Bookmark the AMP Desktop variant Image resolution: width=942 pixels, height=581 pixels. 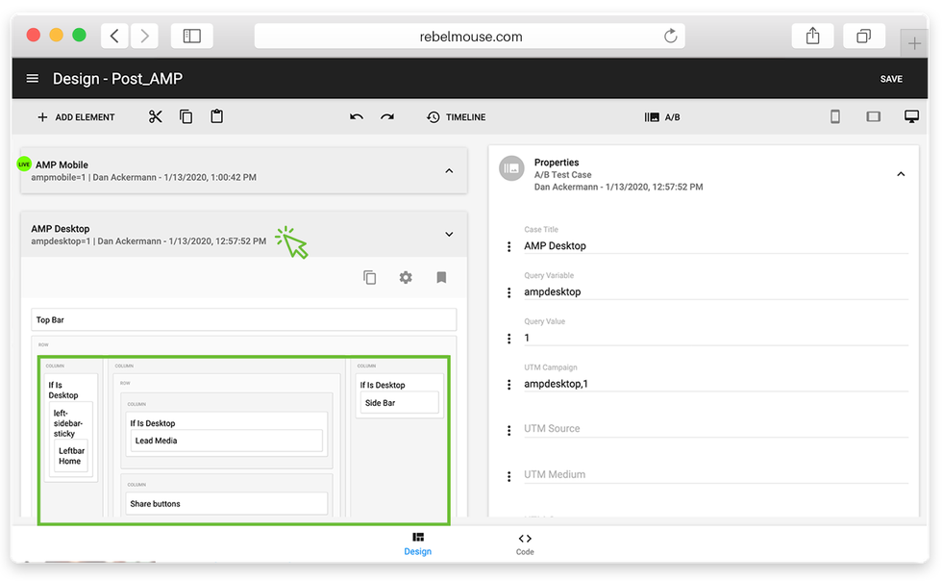(x=441, y=277)
